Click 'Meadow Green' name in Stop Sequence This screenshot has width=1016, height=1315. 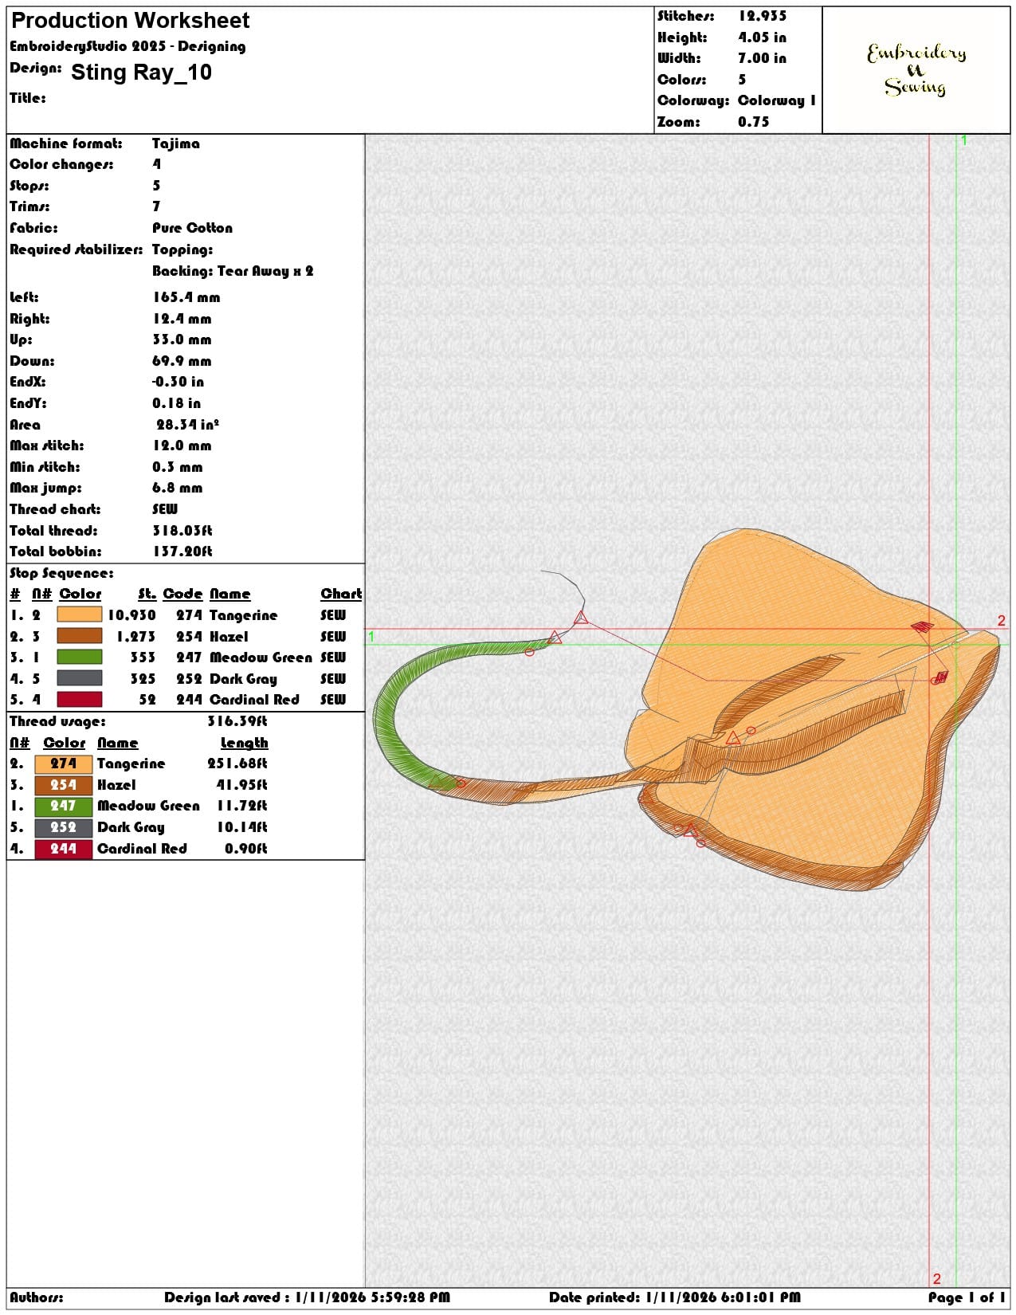pos(261,657)
